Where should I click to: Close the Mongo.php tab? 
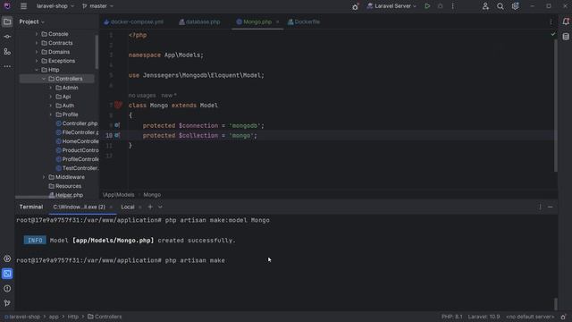[x=277, y=21]
